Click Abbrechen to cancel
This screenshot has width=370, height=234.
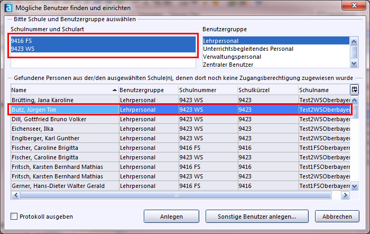337,217
